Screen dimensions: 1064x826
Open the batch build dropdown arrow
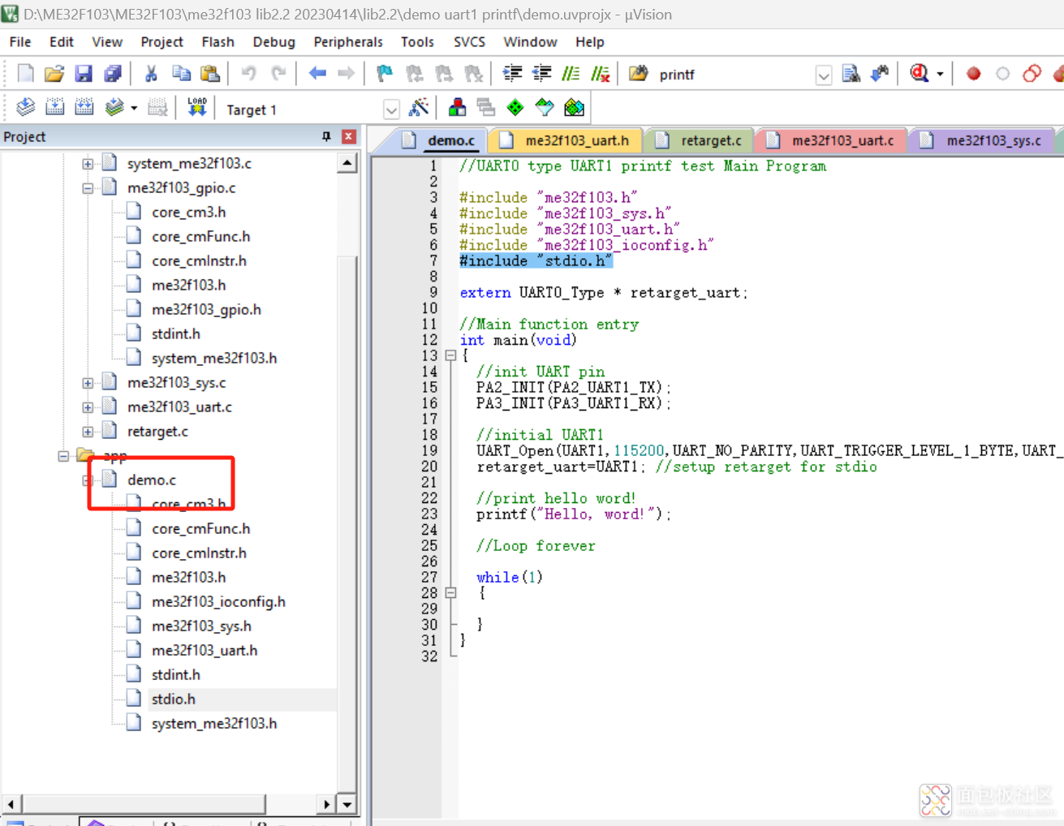click(134, 108)
